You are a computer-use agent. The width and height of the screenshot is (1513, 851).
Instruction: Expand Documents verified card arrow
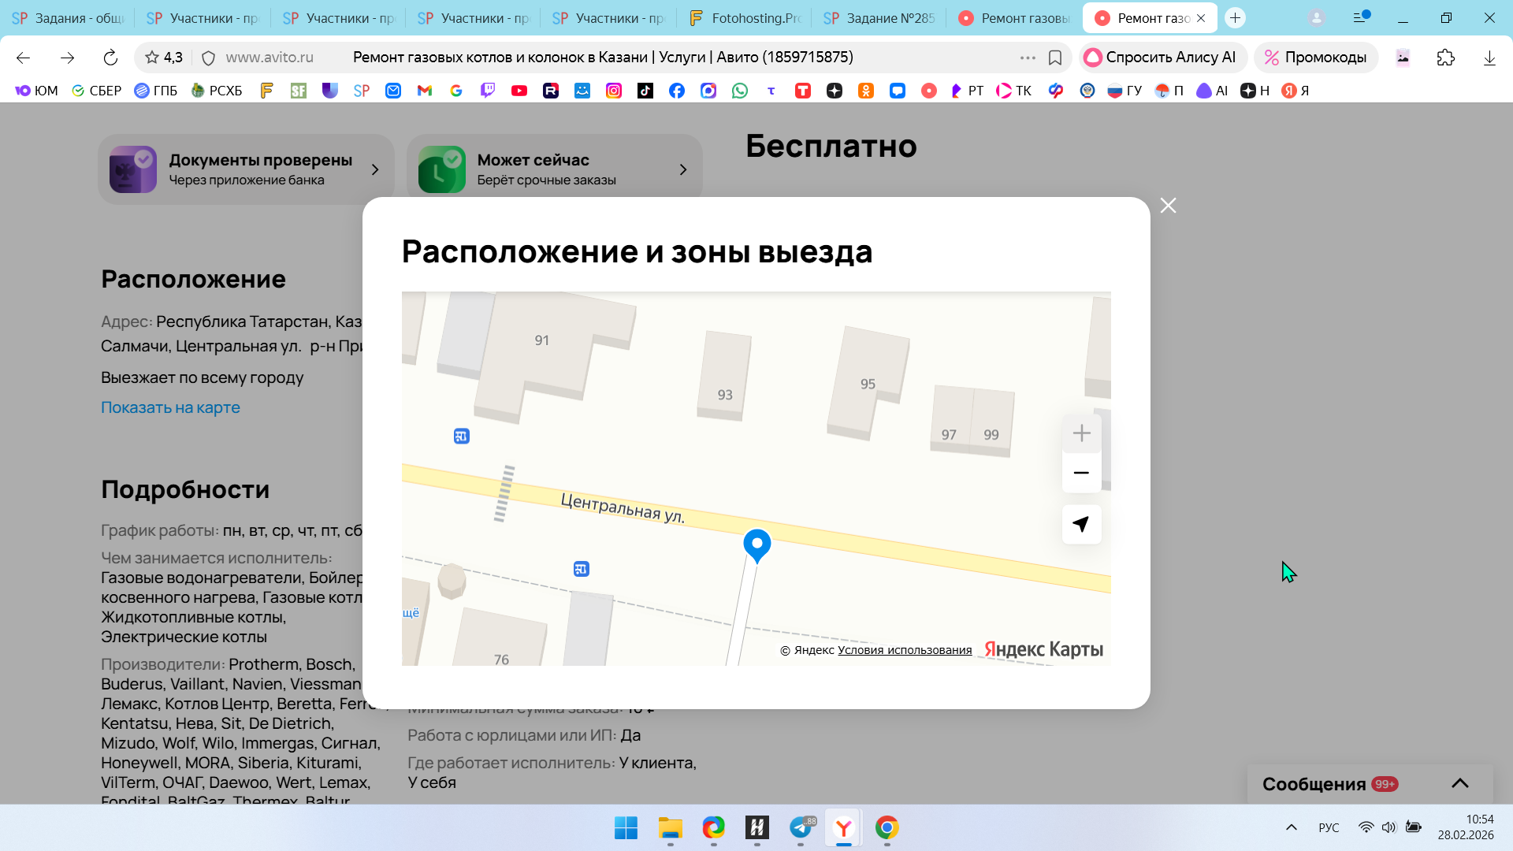375,169
